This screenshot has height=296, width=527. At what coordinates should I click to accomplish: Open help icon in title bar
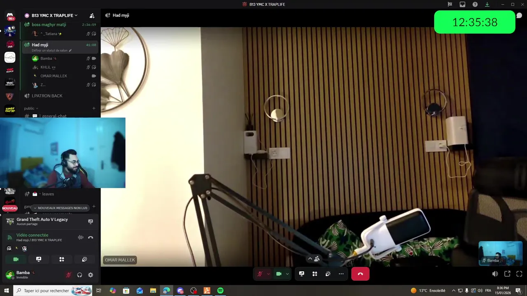tap(475, 5)
